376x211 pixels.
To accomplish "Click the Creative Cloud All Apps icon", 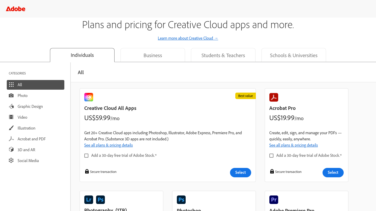I will pyautogui.click(x=89, y=97).
